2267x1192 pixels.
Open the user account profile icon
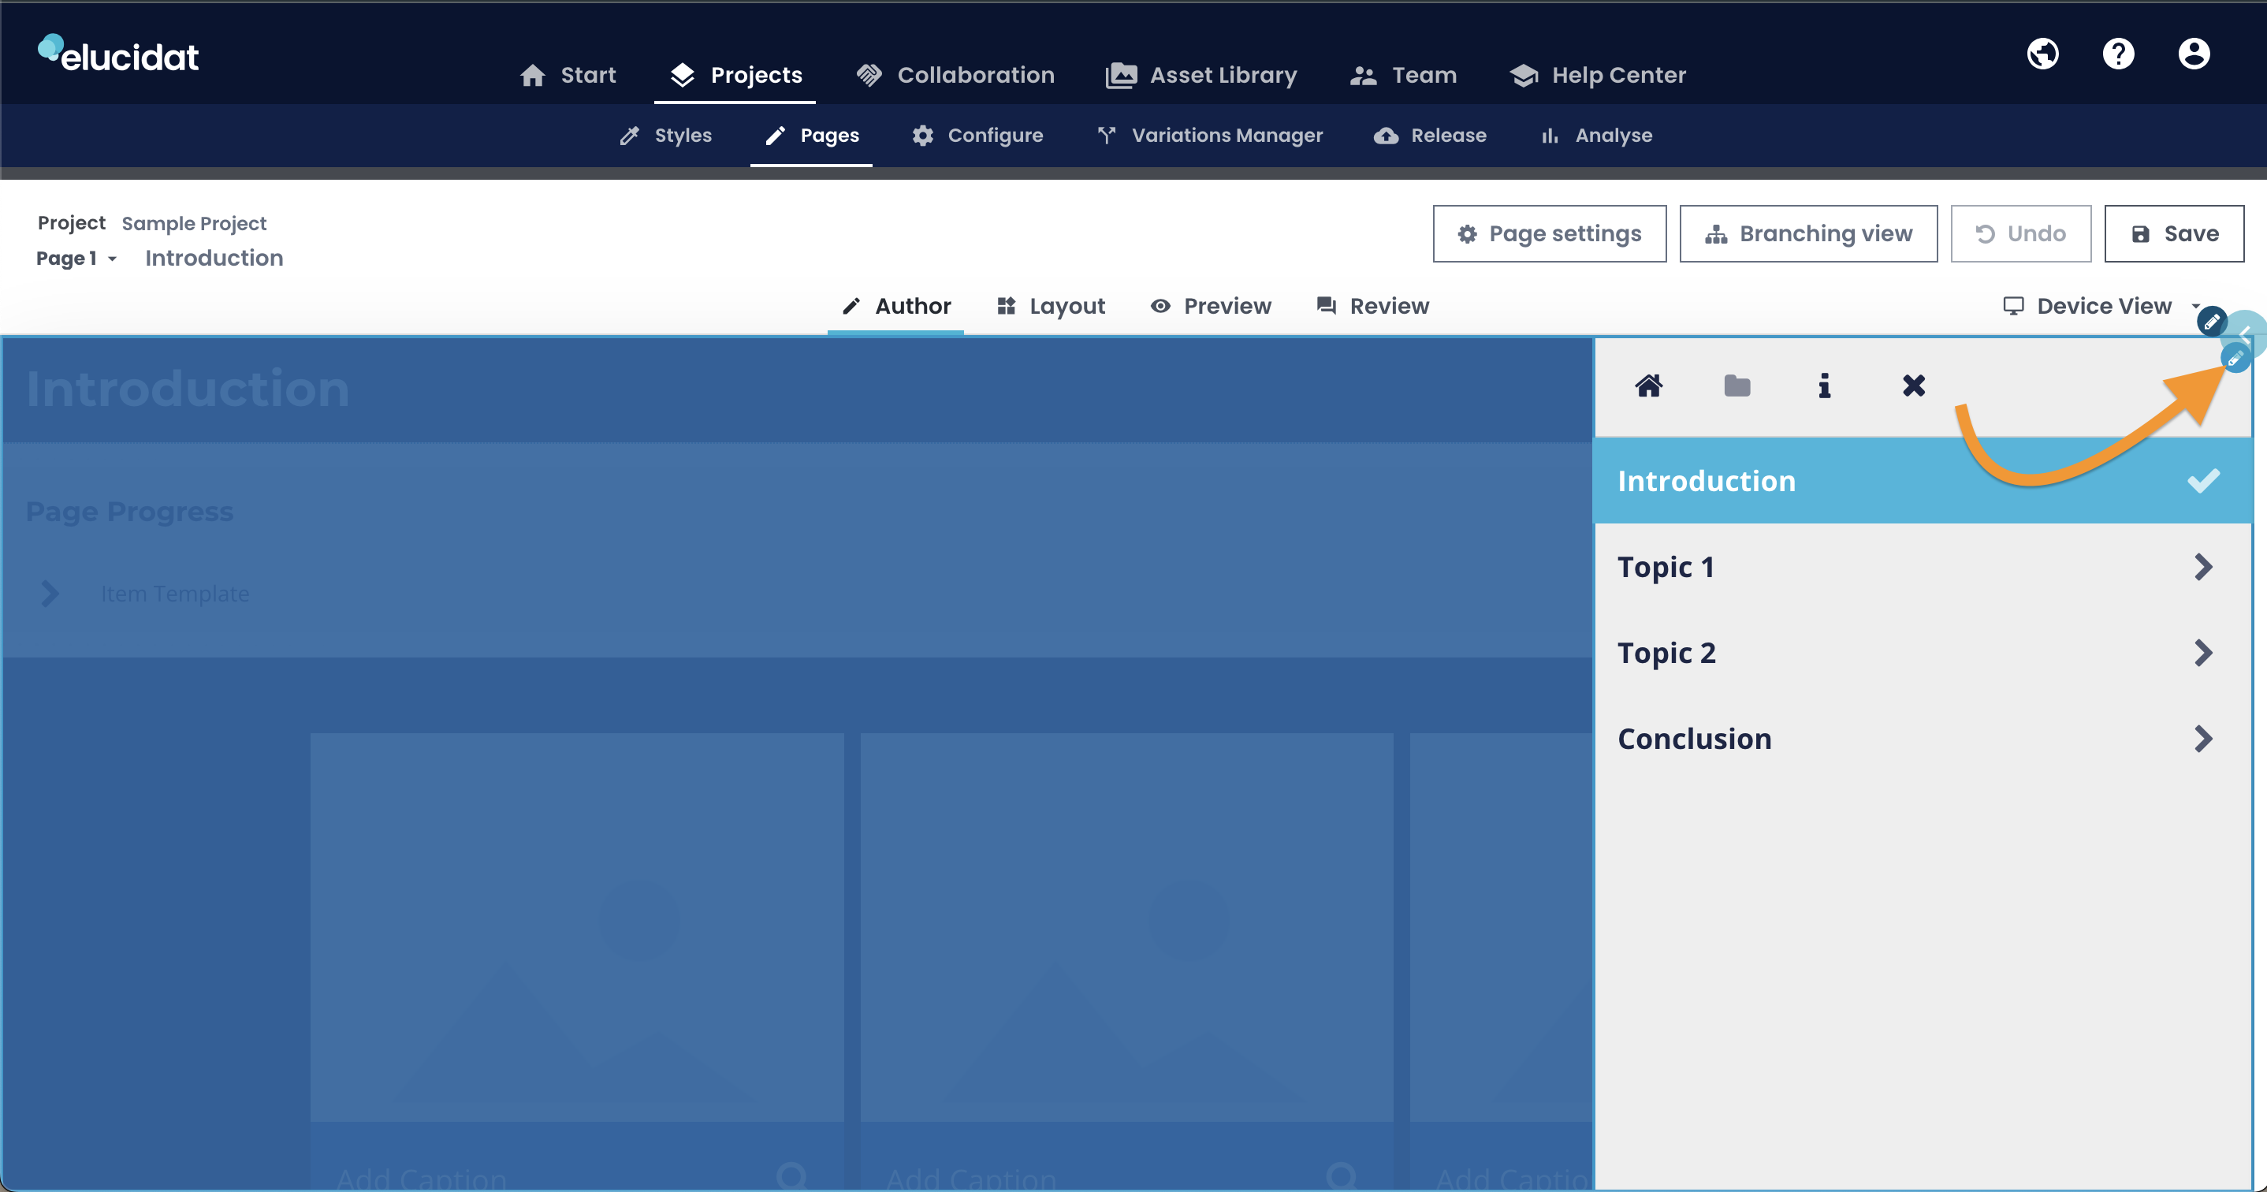(x=2194, y=54)
